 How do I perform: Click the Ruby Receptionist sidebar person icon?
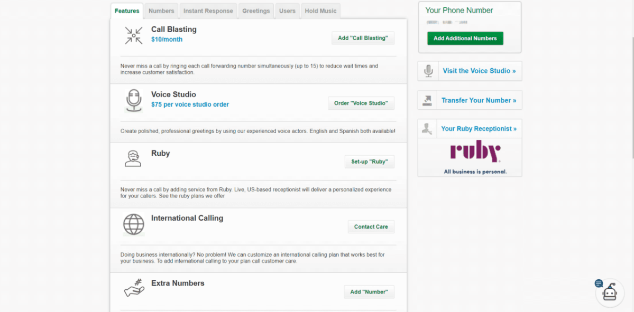[x=428, y=129]
